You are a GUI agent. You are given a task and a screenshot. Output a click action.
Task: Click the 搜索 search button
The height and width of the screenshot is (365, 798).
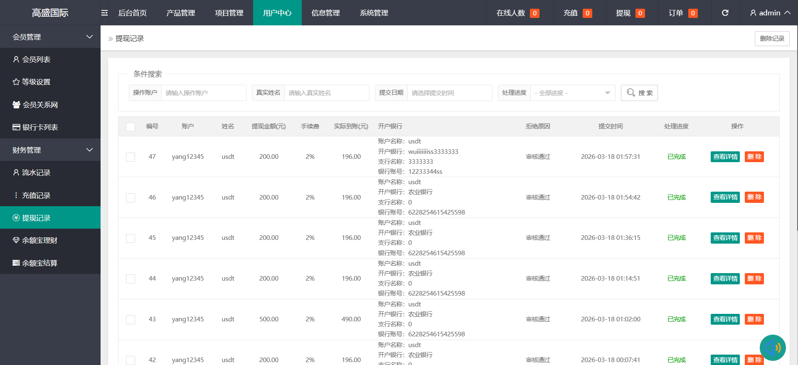coord(639,93)
